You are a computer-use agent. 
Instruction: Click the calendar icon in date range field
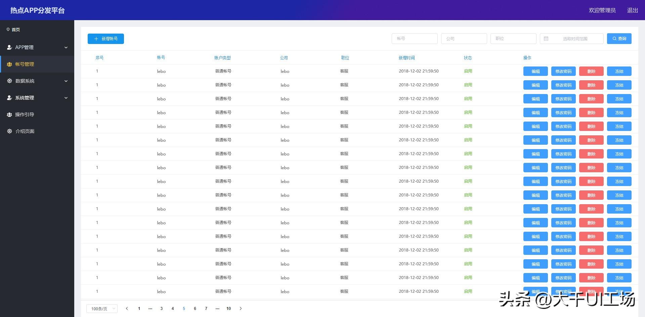(546, 39)
